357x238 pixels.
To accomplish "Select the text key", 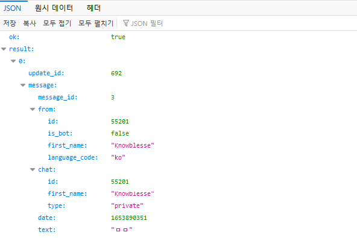I will (x=47, y=230).
